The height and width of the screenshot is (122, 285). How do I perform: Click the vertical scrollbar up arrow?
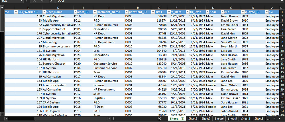pyautogui.click(x=2, y=7)
